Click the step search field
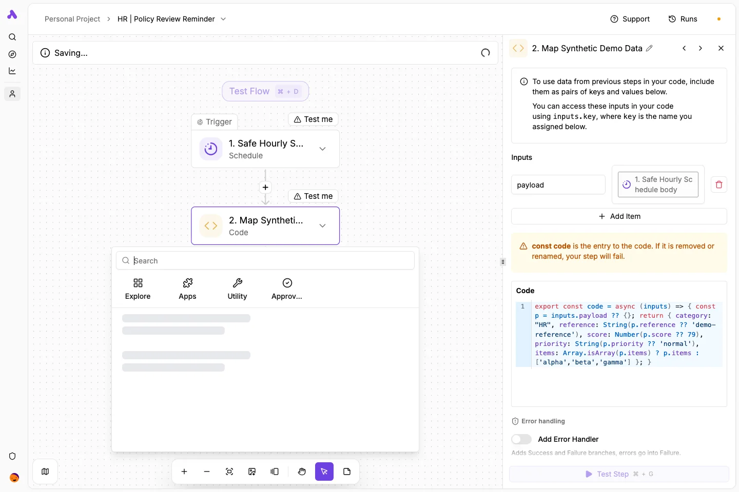 pos(265,260)
